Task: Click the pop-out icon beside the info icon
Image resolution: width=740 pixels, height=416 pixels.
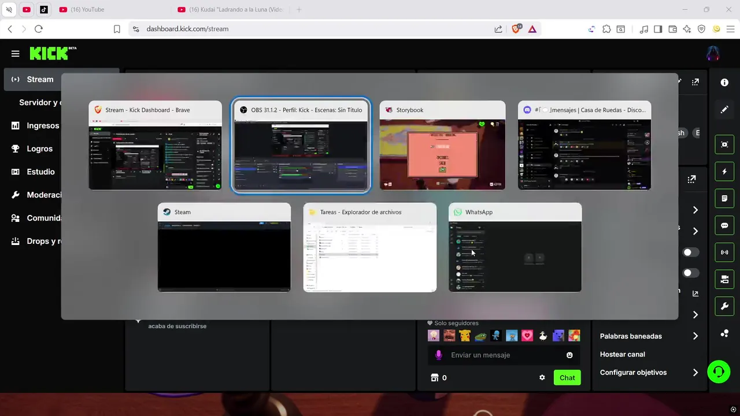Action: [695, 82]
